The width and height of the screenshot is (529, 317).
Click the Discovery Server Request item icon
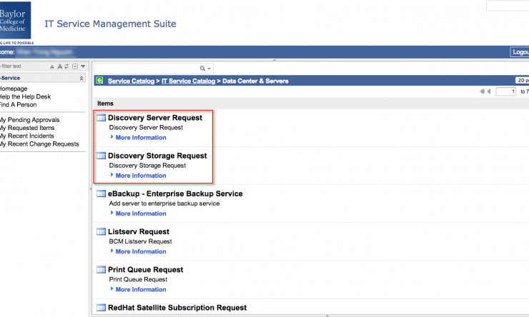pyautogui.click(x=102, y=118)
